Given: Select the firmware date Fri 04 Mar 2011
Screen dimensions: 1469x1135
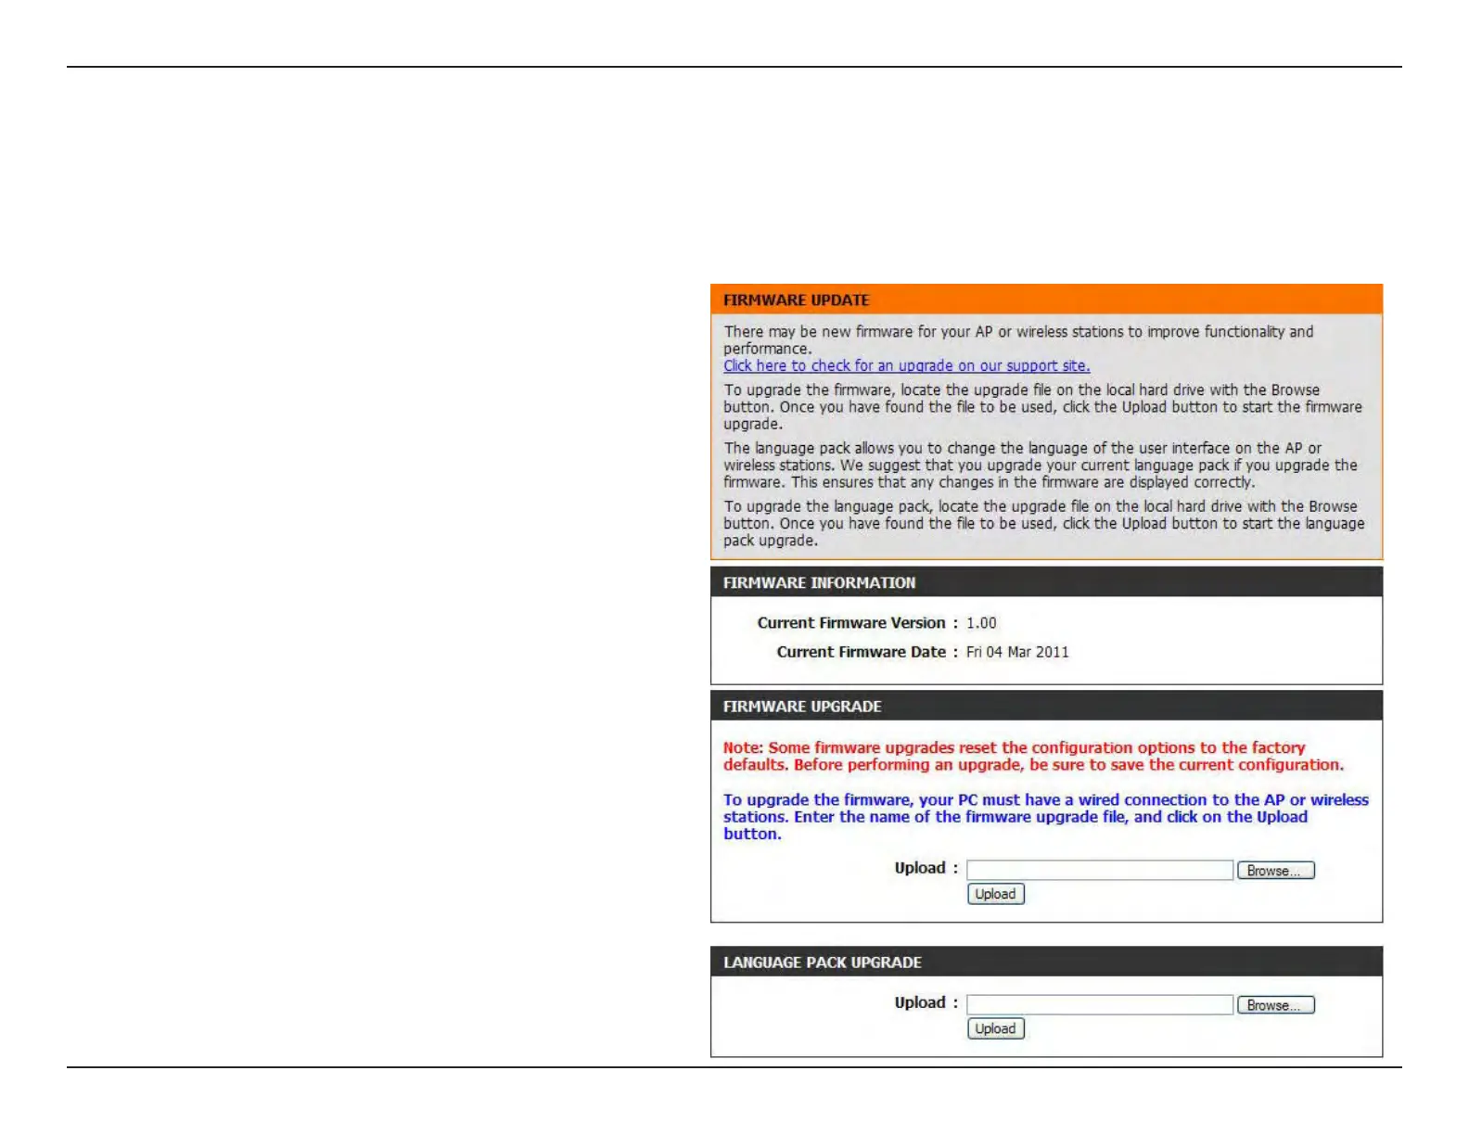Looking at the screenshot, I should point(1017,652).
